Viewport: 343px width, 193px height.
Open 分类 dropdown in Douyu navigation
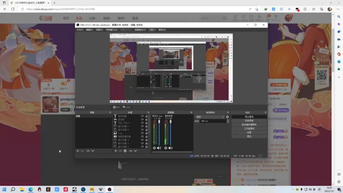93,18
